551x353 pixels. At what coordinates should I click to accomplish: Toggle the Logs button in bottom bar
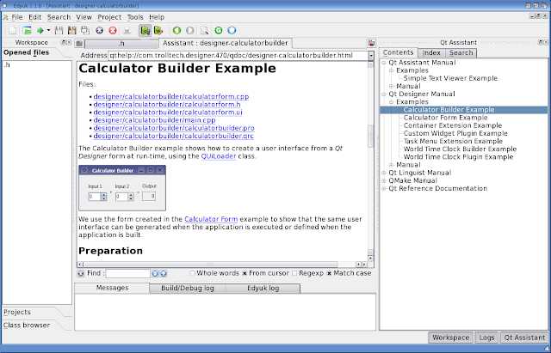point(486,338)
